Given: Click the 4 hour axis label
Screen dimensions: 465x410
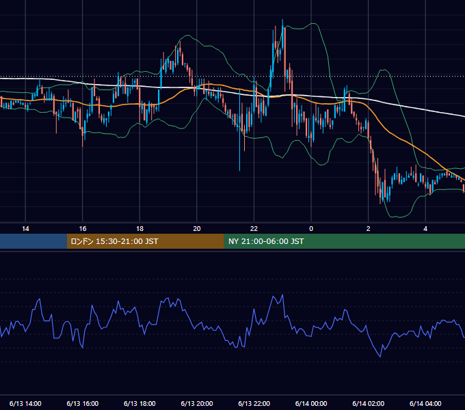Looking at the screenshot, I should [425, 229].
